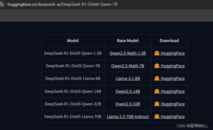This screenshot has width=213, height=130.
Task: Open the Llama-3.3-70B-Instruct base model link
Action: (x=128, y=116)
